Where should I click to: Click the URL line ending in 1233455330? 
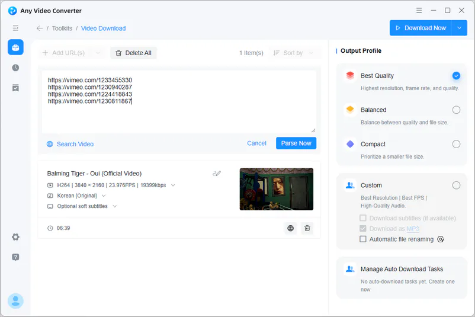coord(90,80)
